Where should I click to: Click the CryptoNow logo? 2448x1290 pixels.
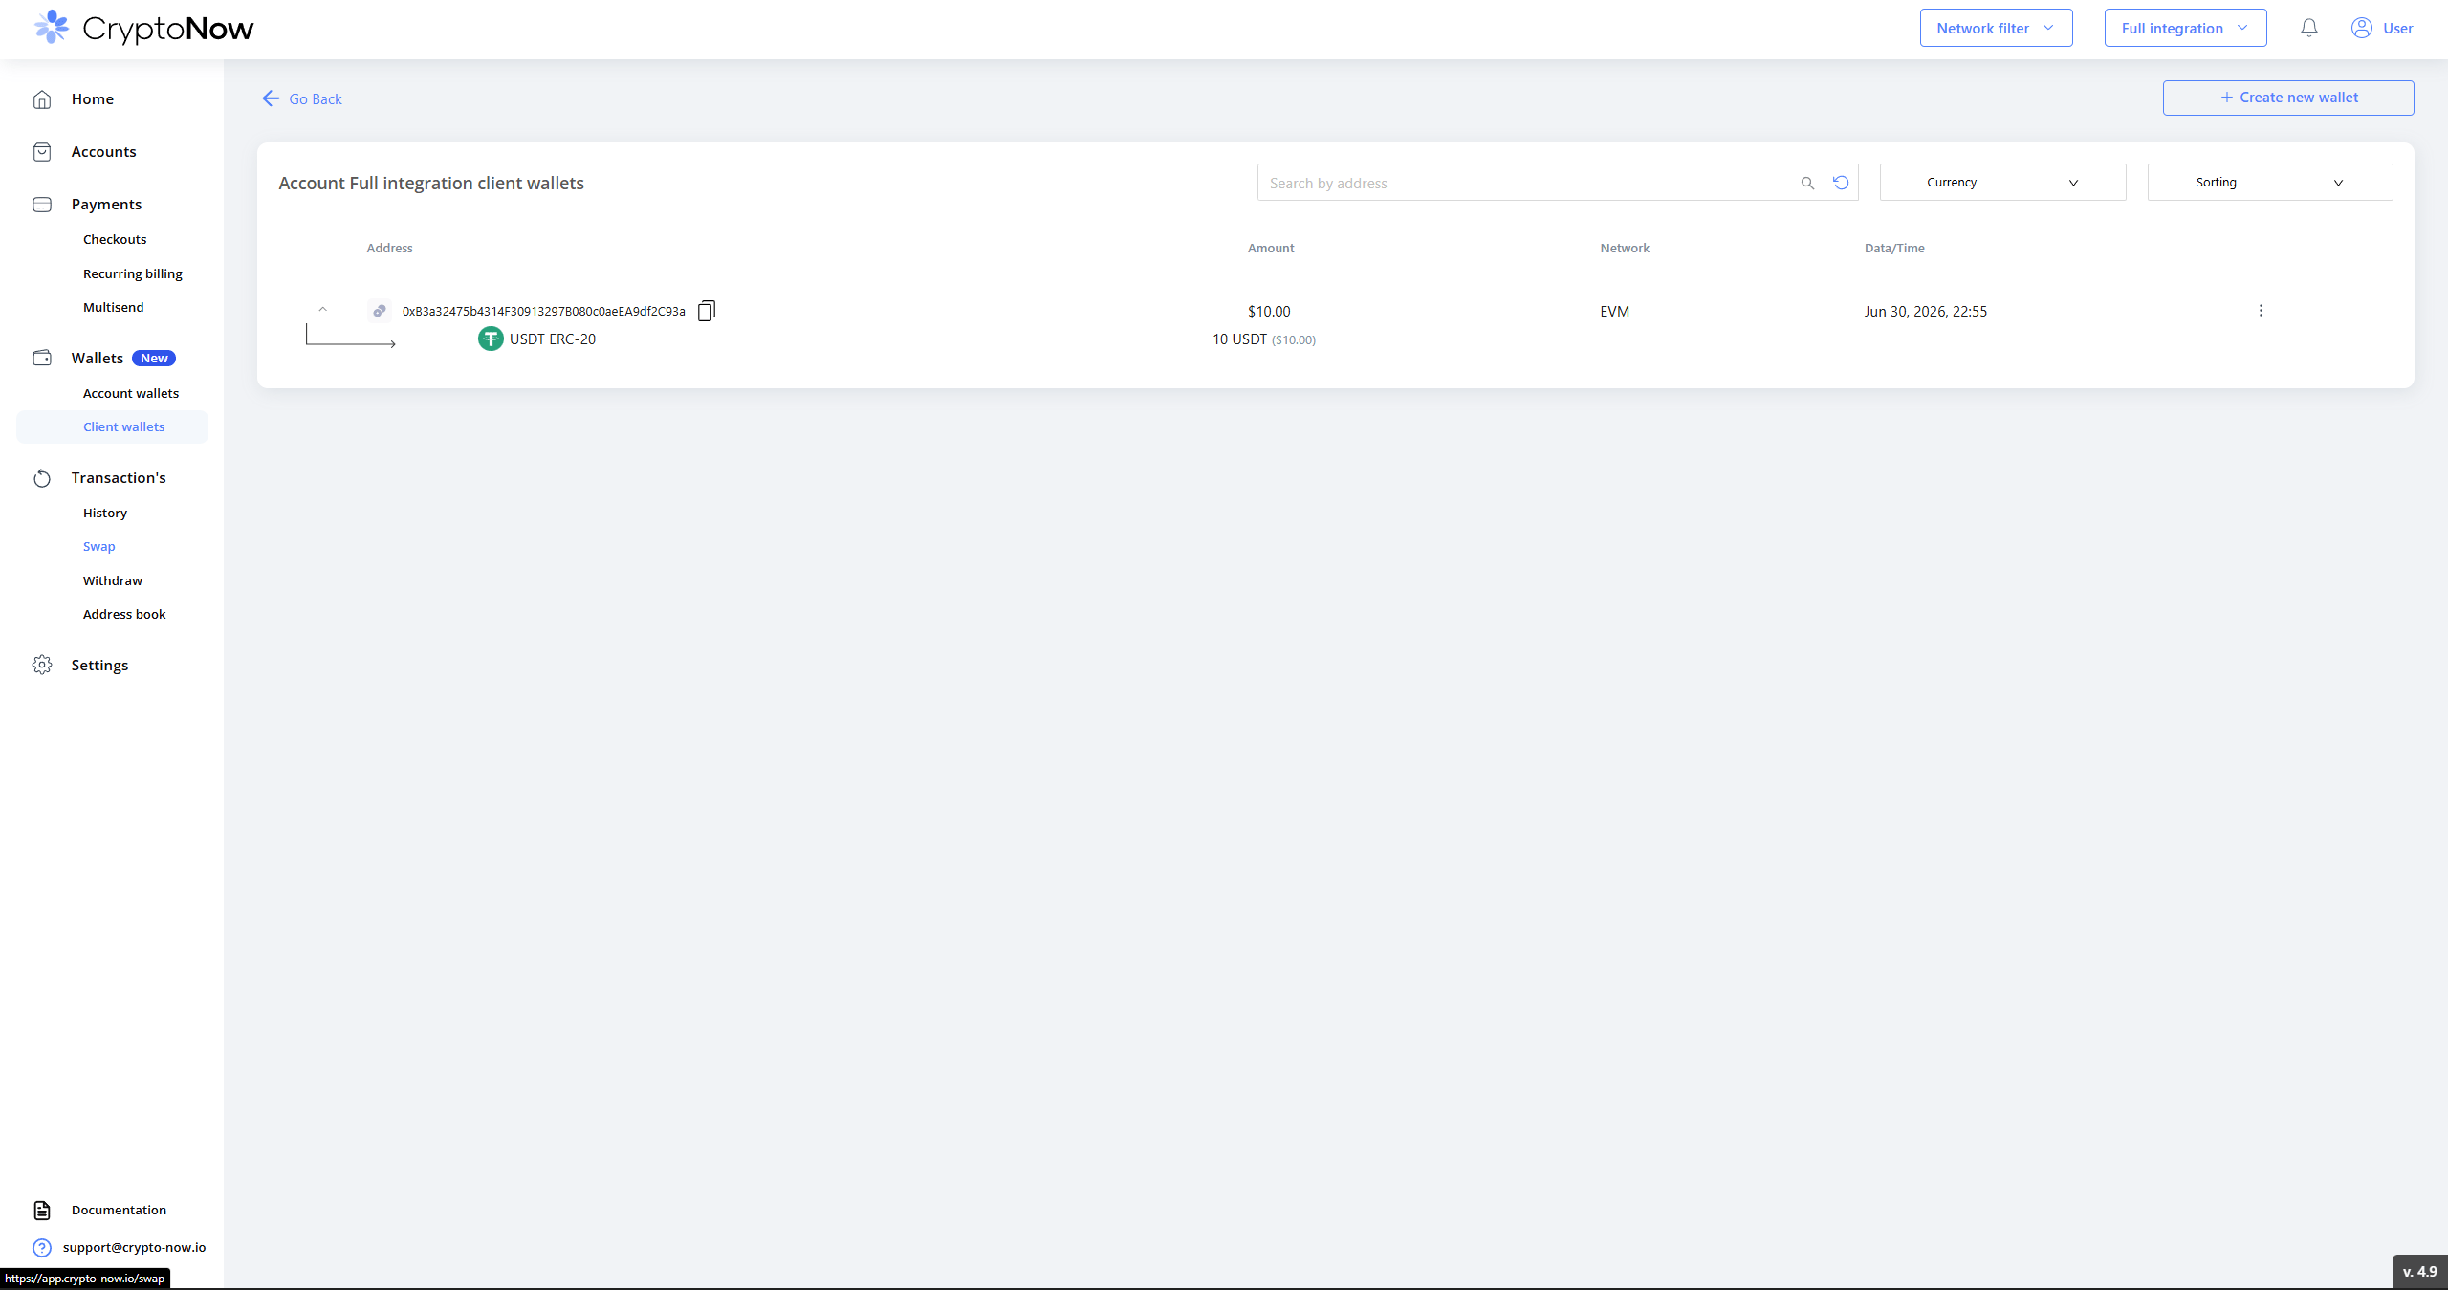pyautogui.click(x=143, y=28)
